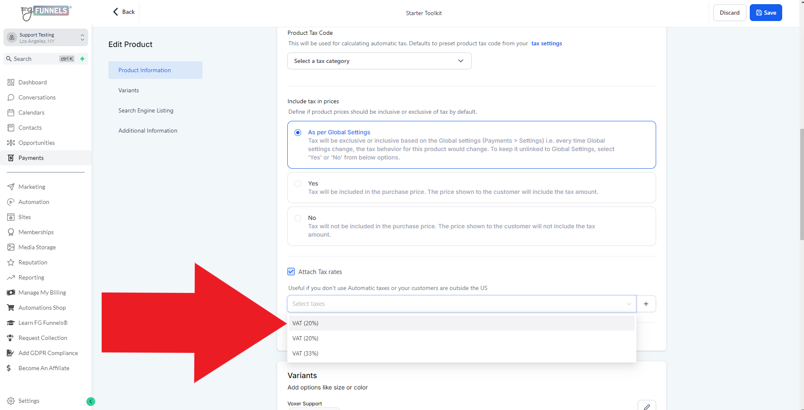This screenshot has height=410, width=804.
Task: Click the page vertical scrollbar
Action: [x=801, y=185]
